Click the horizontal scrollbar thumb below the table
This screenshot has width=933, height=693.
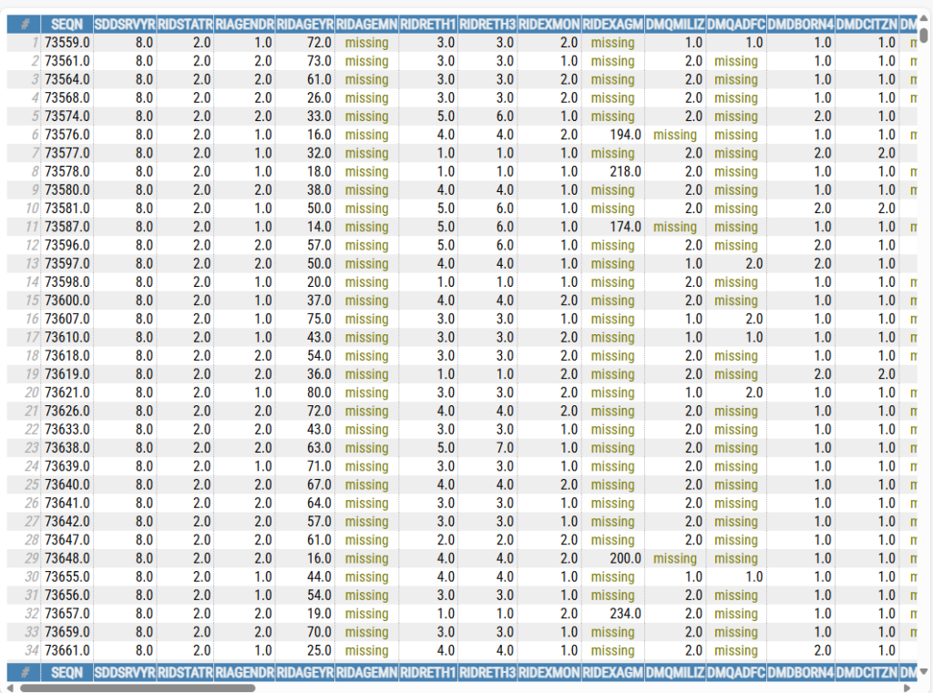click(x=137, y=688)
